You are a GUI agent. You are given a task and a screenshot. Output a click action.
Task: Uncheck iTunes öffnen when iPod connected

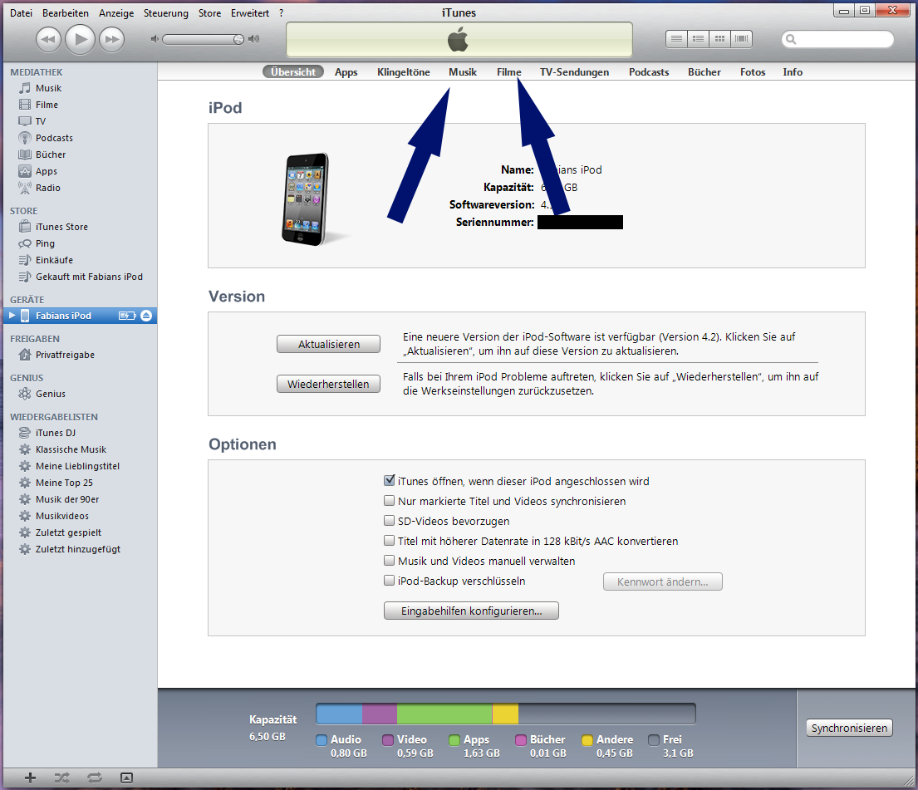pyautogui.click(x=390, y=481)
